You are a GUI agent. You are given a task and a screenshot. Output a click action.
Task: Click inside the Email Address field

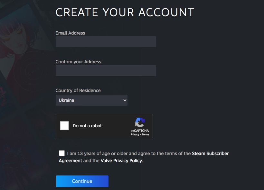tap(106, 42)
